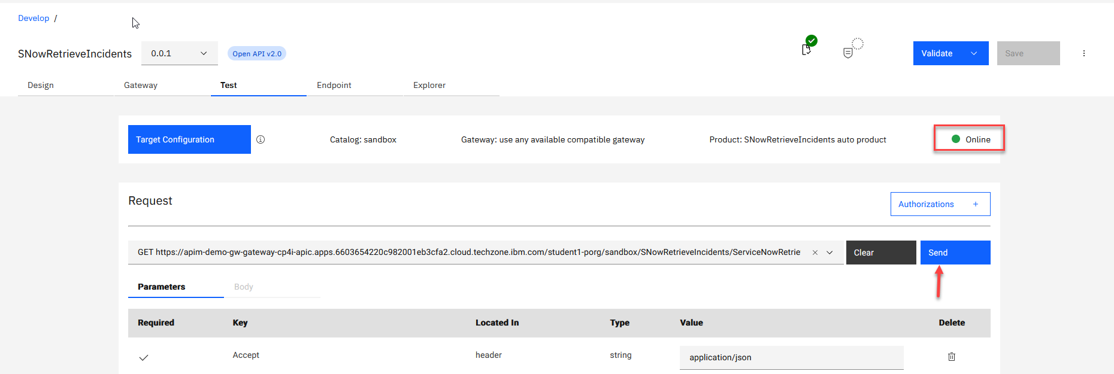Click the document validation status icon
Screen dimensions: 1114x374
pos(807,49)
